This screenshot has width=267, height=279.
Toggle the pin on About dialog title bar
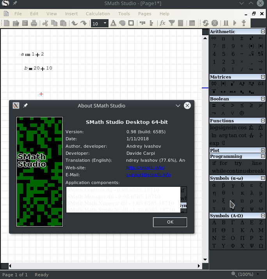[x=25, y=106]
